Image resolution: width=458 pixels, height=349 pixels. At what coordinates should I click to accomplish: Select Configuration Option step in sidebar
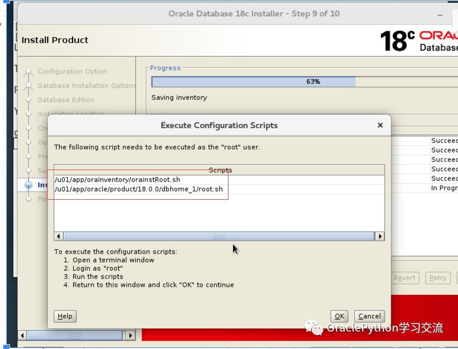click(x=72, y=71)
